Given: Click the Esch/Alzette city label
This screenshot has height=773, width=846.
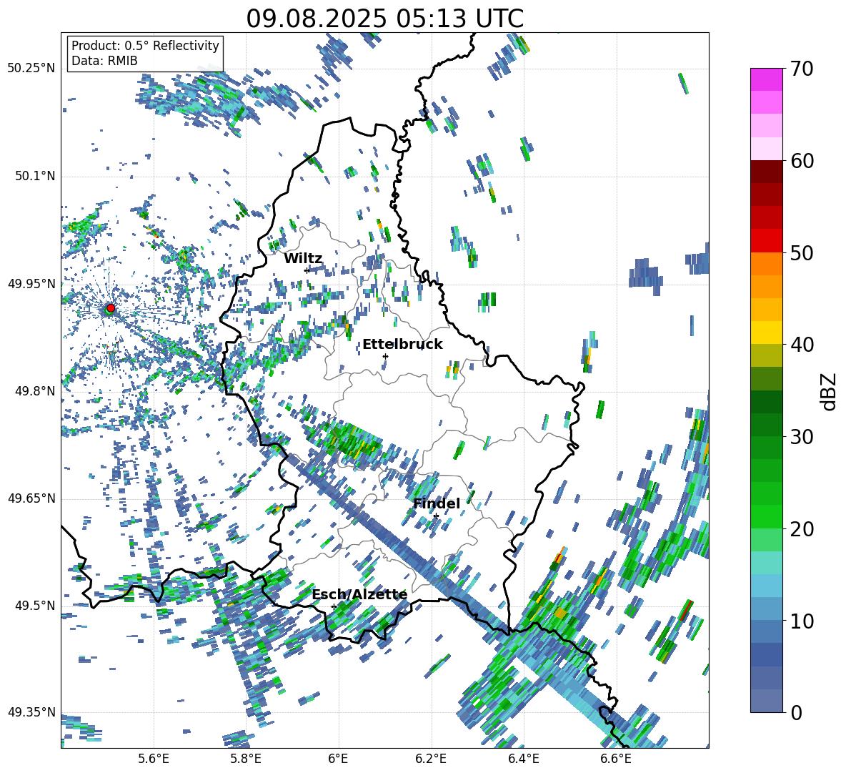Looking at the screenshot, I should 359,595.
